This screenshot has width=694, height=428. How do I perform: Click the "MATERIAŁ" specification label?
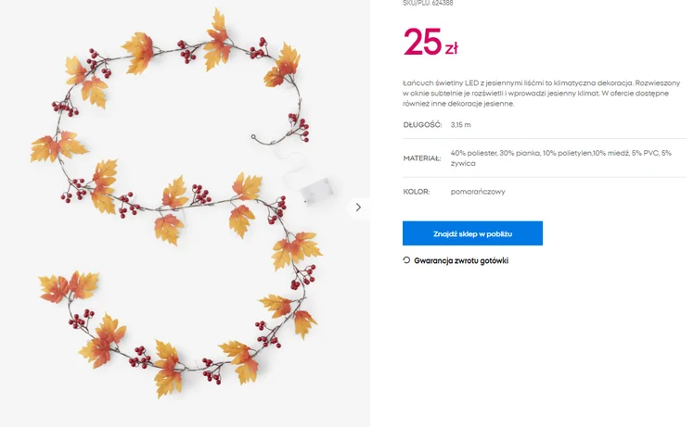[x=422, y=158]
